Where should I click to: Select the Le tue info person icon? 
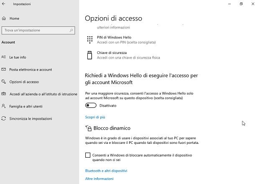(4, 57)
